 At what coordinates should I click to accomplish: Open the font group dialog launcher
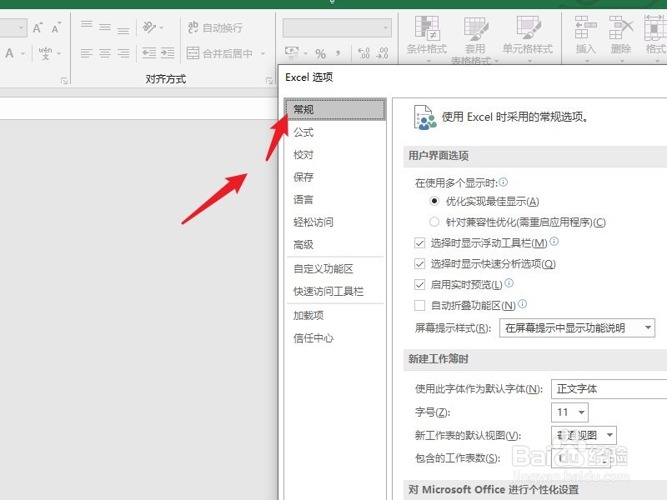64,81
